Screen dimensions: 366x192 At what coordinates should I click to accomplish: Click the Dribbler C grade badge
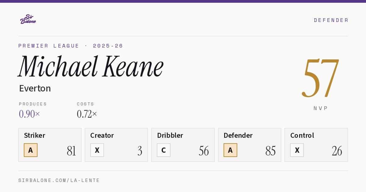click(163, 150)
